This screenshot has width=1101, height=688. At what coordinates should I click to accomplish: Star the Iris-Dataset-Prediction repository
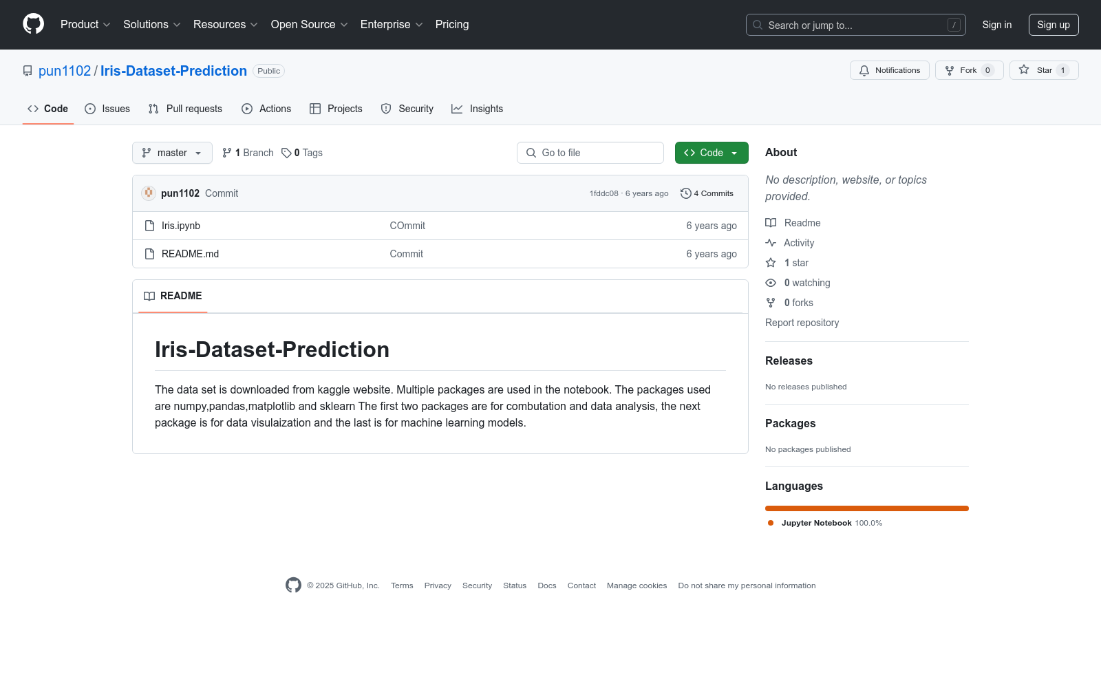[1044, 70]
